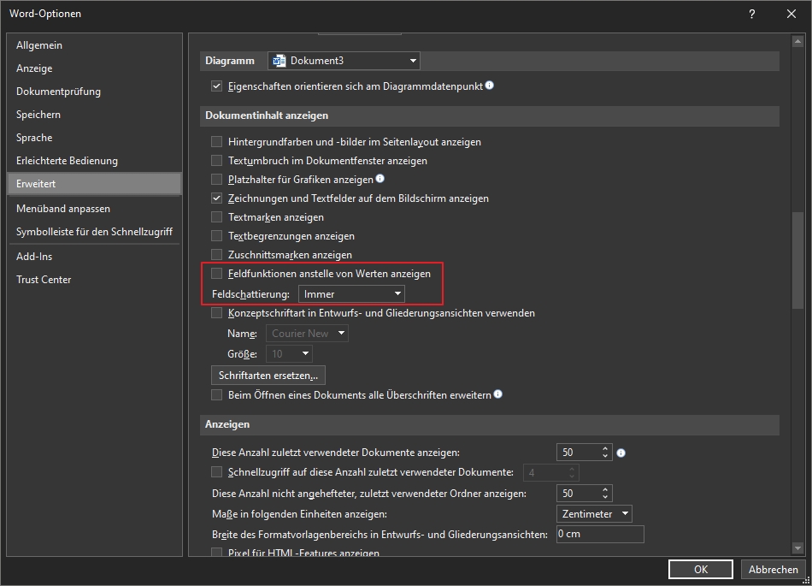This screenshot has height=586, width=812.
Task: Open the font Name dropdown Courier New
Action: click(x=307, y=333)
